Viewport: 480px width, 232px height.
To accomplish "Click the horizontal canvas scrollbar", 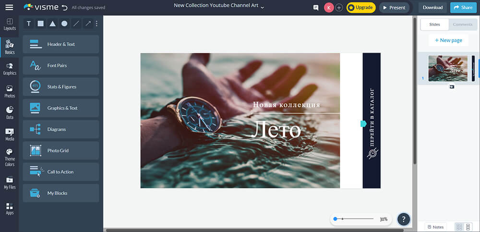I will [x=255, y=230].
